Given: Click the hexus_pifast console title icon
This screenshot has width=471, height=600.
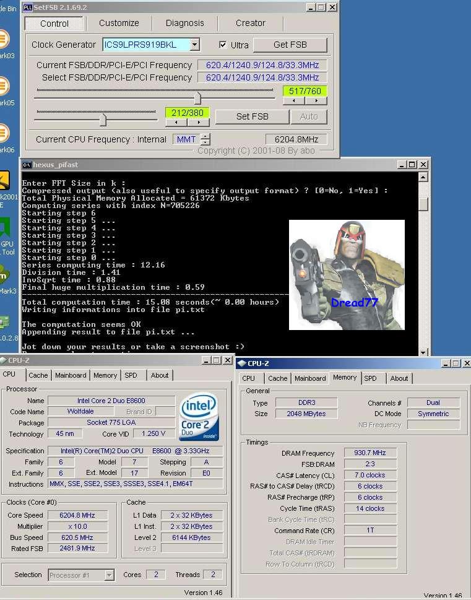Looking at the screenshot, I should [x=27, y=165].
